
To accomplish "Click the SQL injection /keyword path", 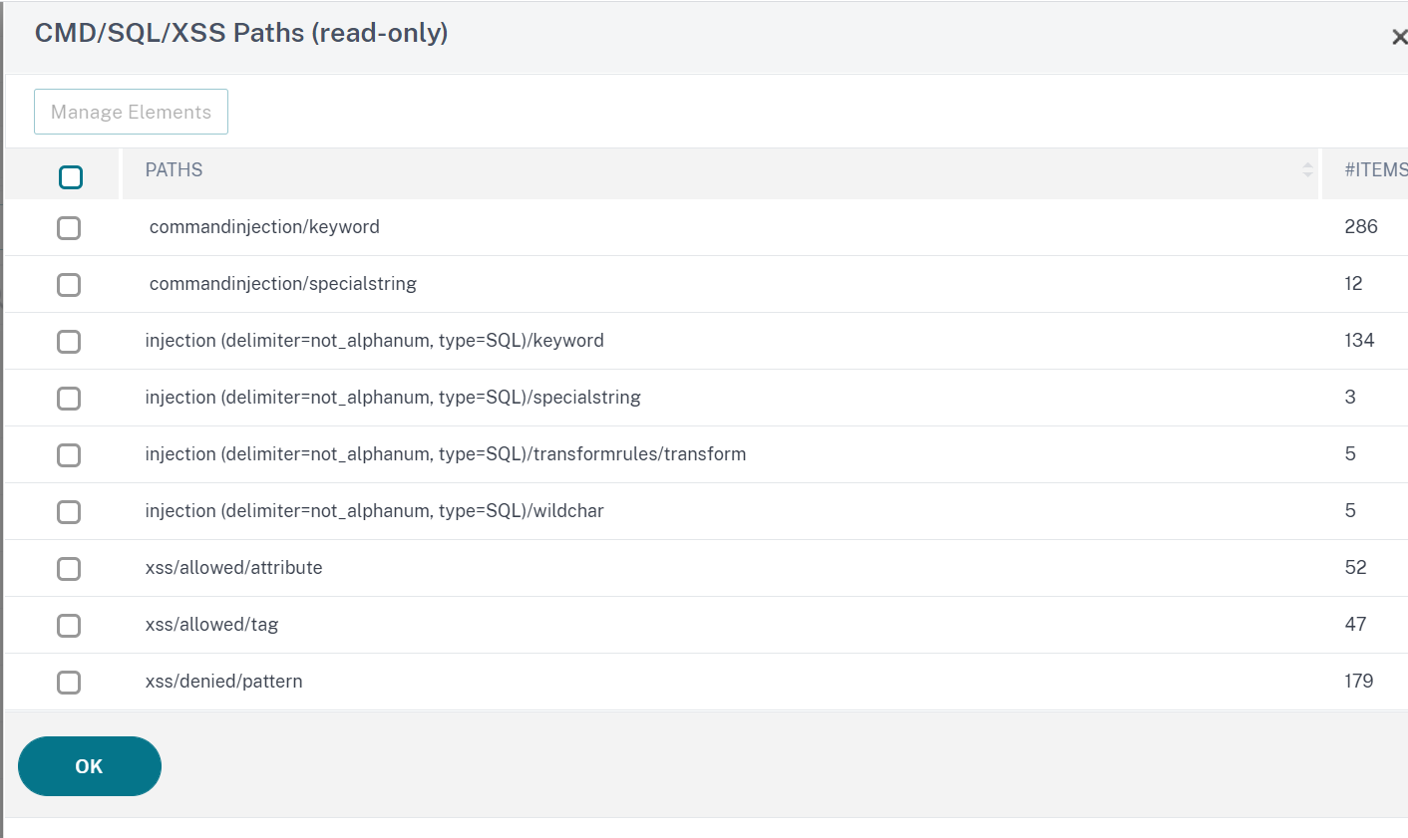I will coord(375,341).
